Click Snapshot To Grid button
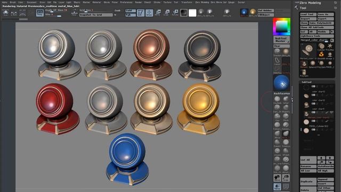Image resolution: width=341 pixels, height=192 pixels. click(x=96, y=15)
